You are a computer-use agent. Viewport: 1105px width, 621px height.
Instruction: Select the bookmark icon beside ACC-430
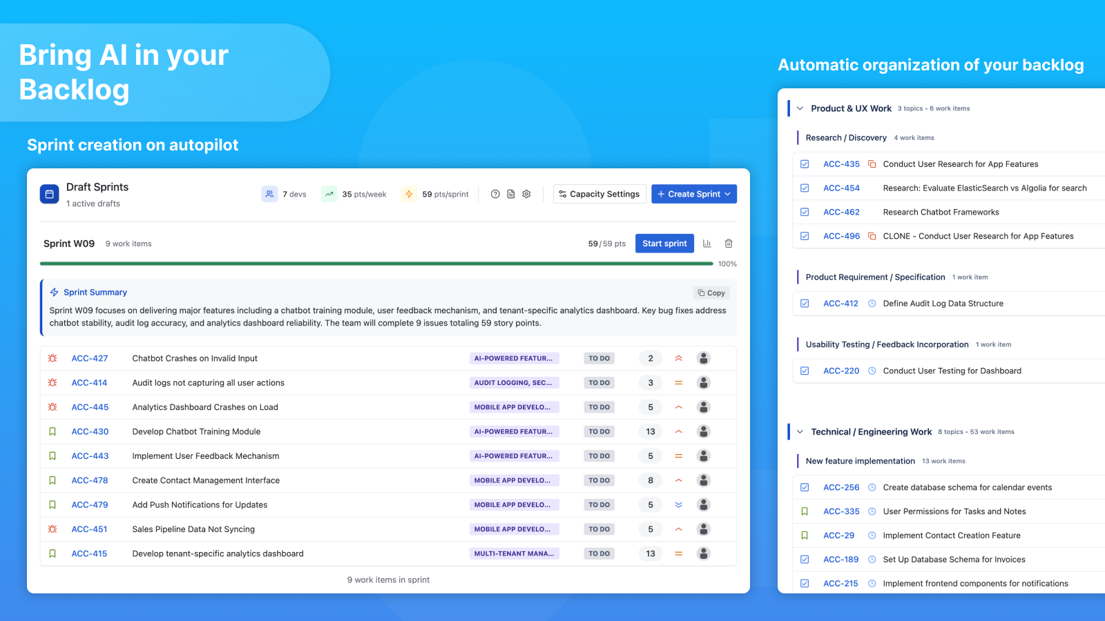tap(52, 431)
